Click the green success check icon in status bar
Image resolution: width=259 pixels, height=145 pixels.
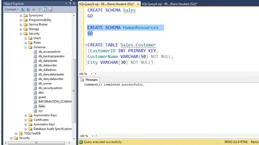coord(81,142)
